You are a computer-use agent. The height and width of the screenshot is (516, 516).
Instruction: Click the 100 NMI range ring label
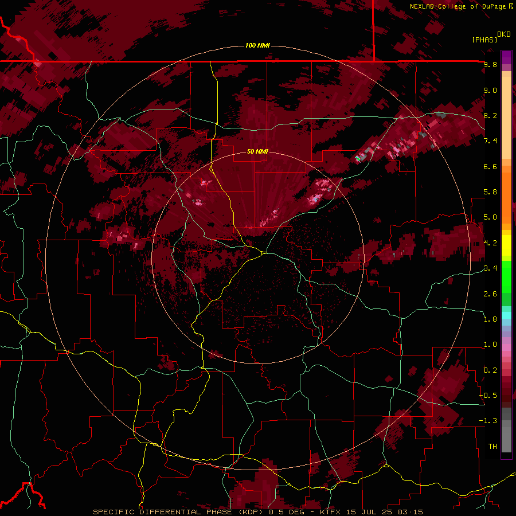tap(257, 45)
